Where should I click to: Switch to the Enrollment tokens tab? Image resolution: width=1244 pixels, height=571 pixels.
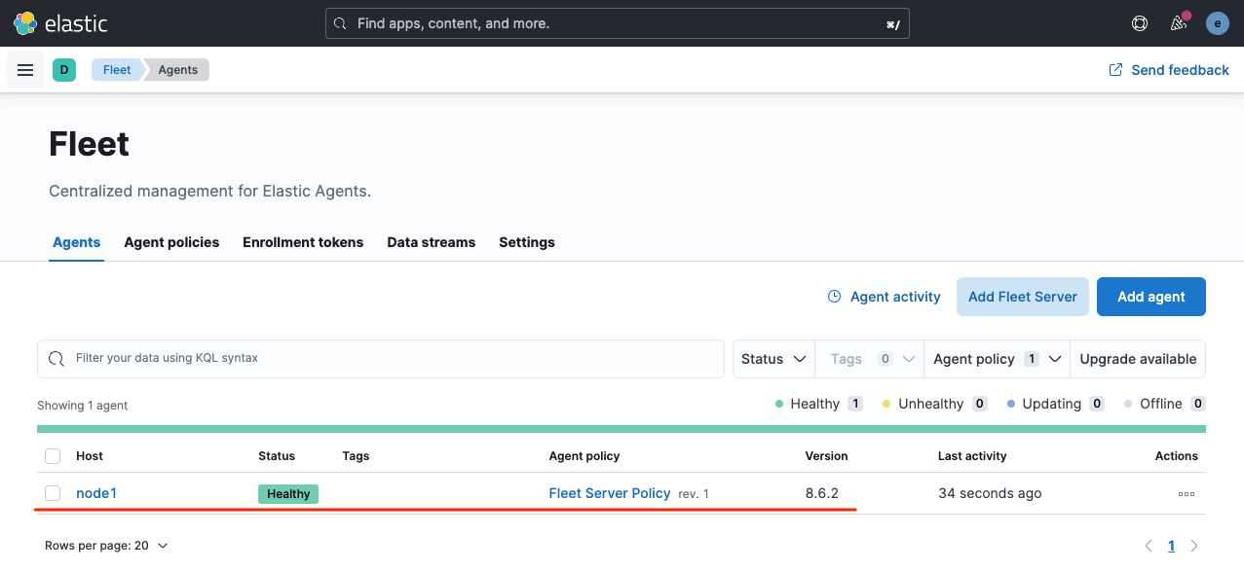tap(303, 242)
